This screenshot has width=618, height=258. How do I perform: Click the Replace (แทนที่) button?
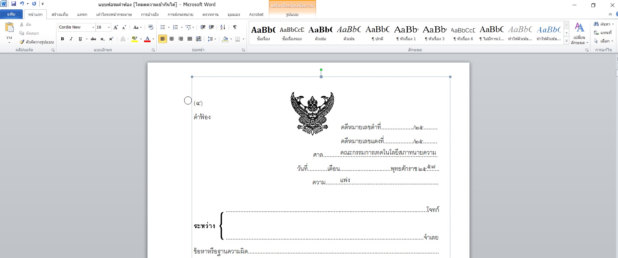603,32
